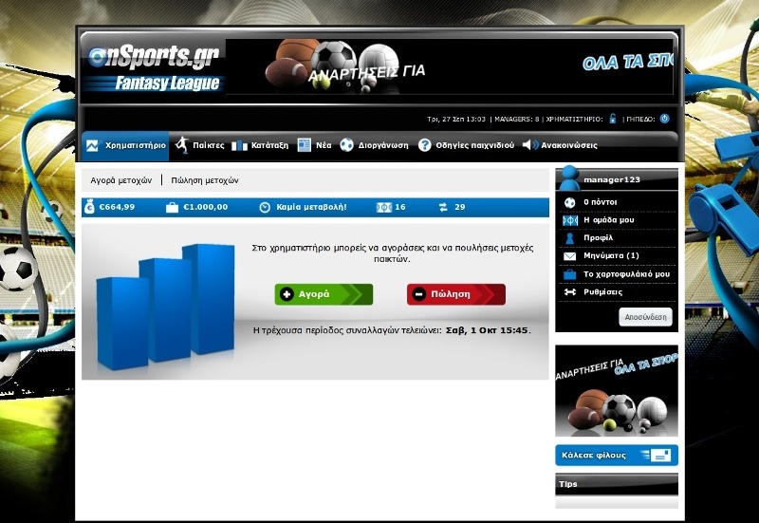Click the Σαβ, 1 Οκτ 15:45 deadline text
The height and width of the screenshot is (523, 759).
[x=487, y=330]
